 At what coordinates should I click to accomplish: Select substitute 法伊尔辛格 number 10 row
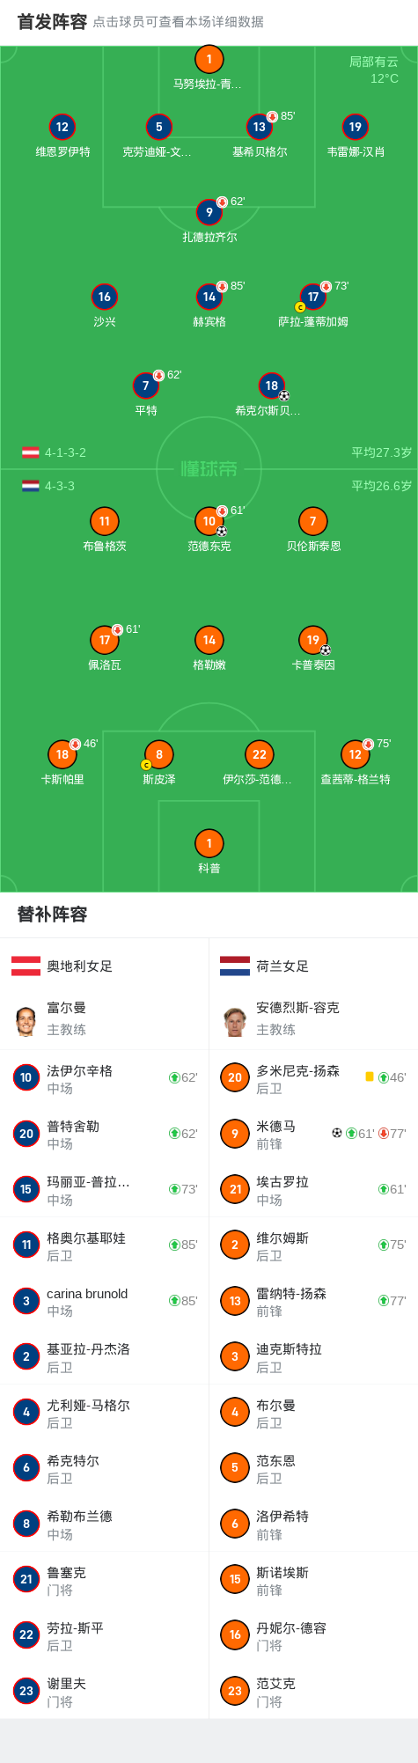[x=105, y=1078]
